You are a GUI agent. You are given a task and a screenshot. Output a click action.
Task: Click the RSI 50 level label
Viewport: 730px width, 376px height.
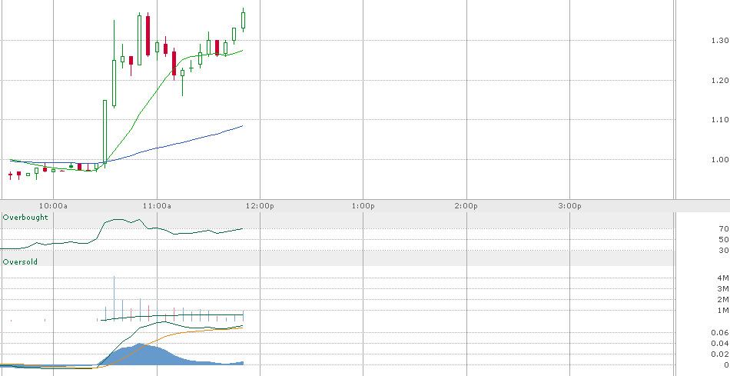[x=724, y=239]
